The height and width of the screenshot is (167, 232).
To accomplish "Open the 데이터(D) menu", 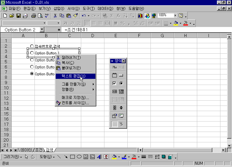I will coord(105,9).
